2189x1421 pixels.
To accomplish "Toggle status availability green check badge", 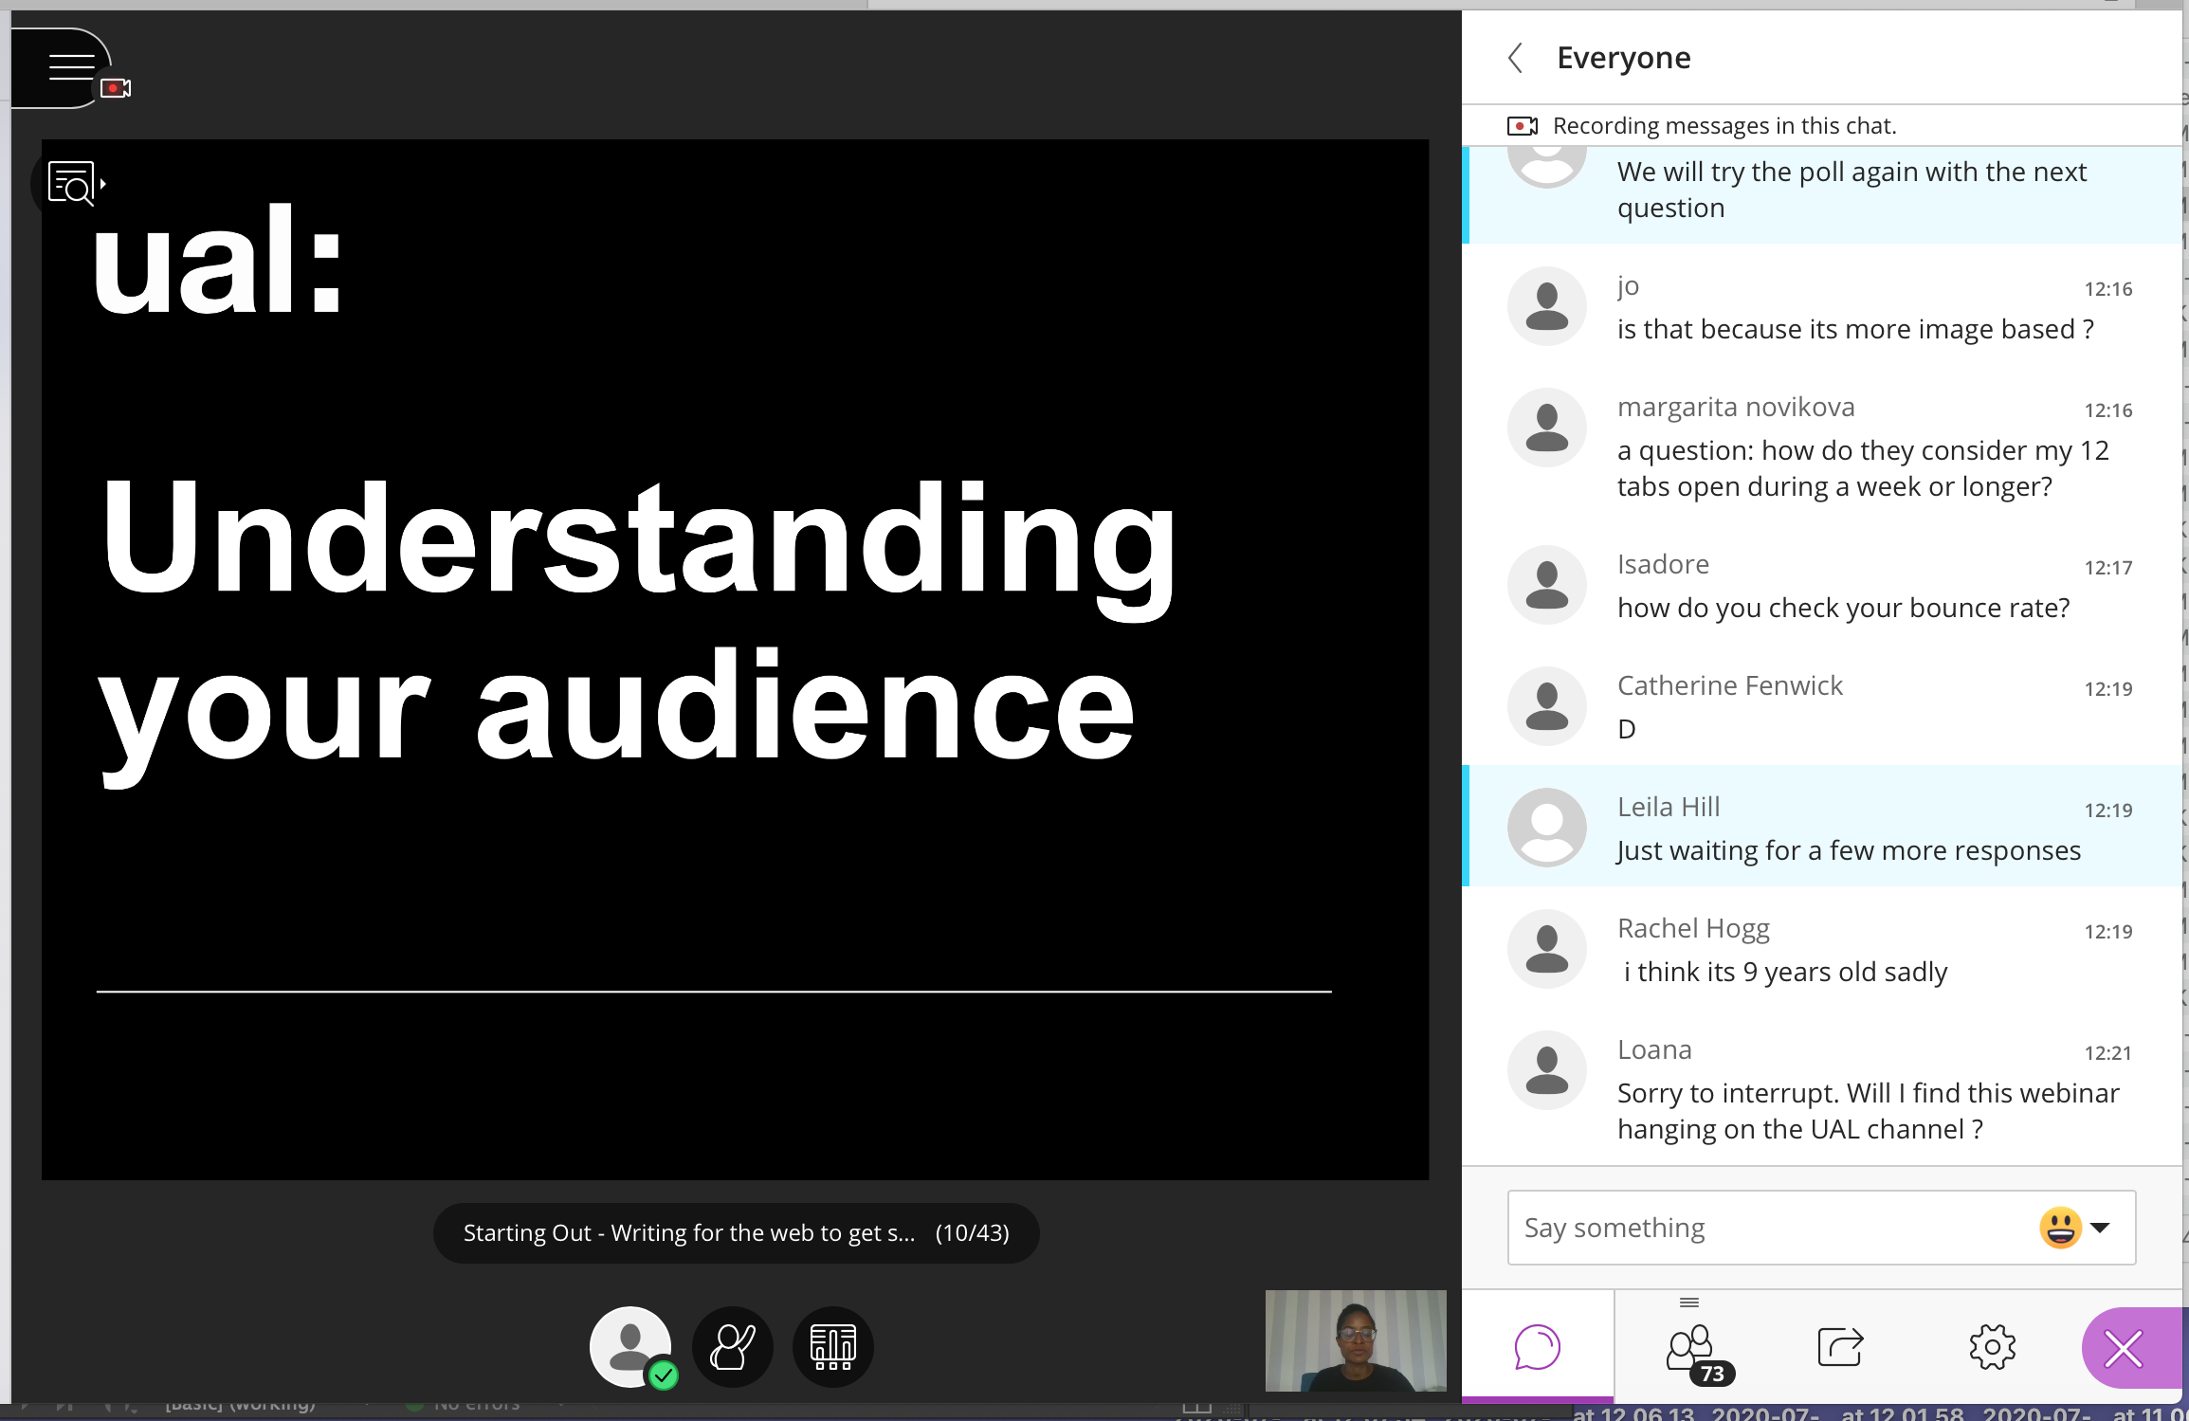I will [x=664, y=1375].
